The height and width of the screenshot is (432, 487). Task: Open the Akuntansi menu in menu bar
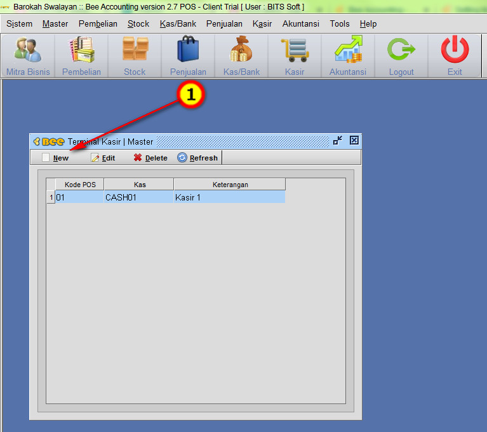pyautogui.click(x=301, y=24)
